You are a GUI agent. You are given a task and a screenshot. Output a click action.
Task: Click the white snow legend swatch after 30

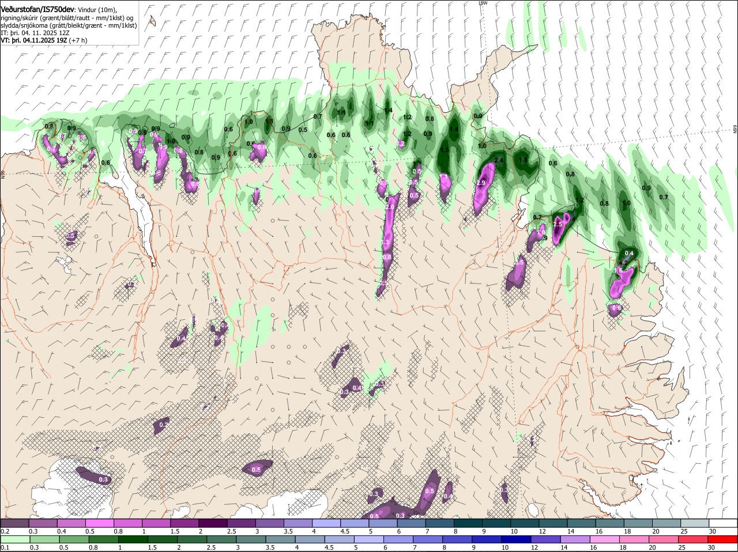point(723,523)
